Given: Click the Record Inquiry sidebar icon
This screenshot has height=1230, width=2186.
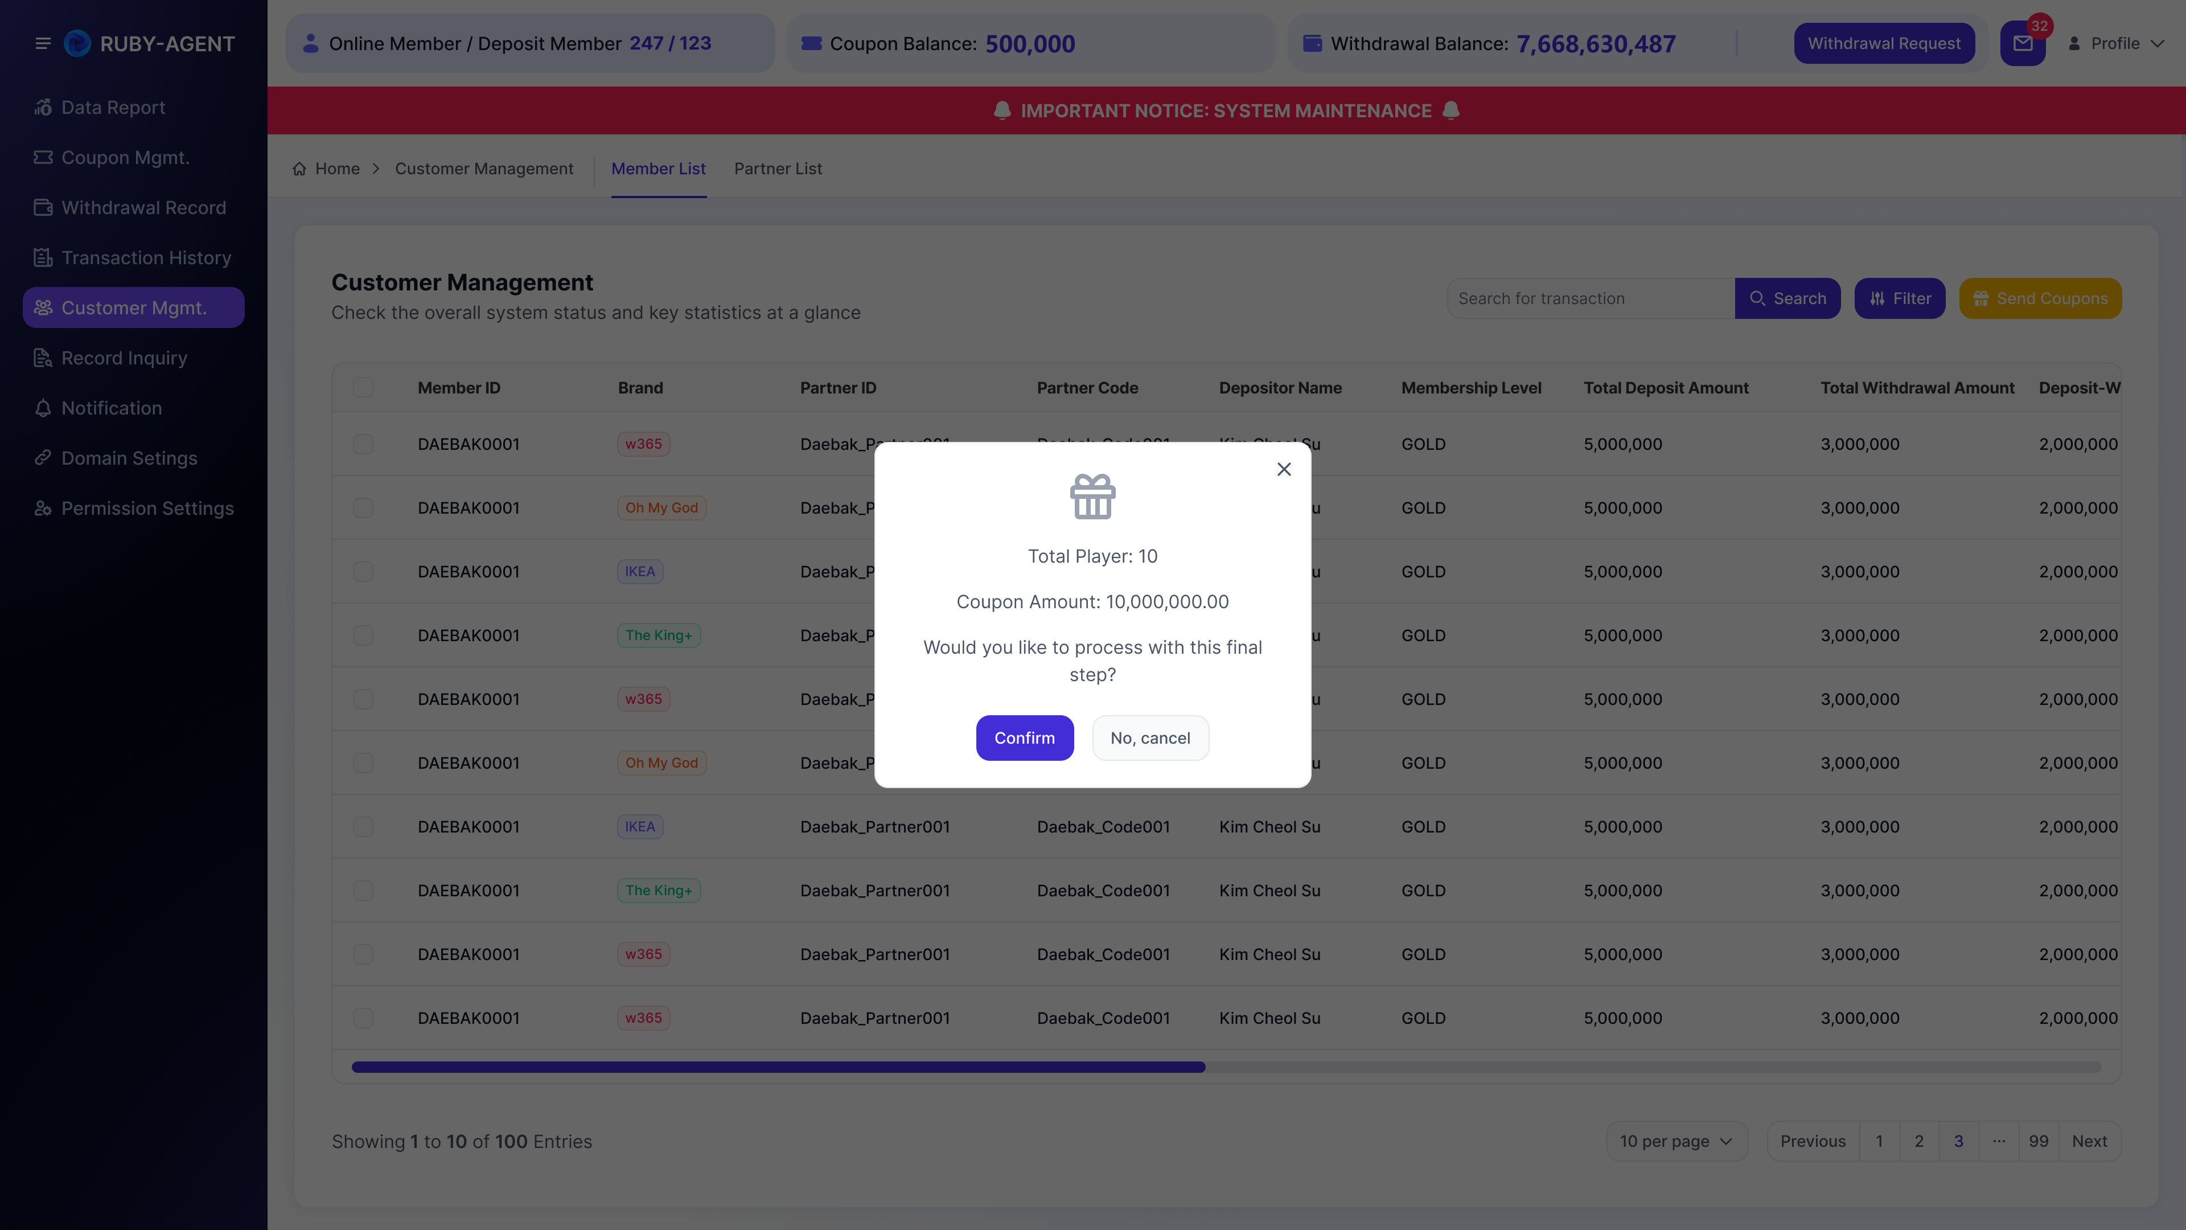Looking at the screenshot, I should (x=43, y=358).
